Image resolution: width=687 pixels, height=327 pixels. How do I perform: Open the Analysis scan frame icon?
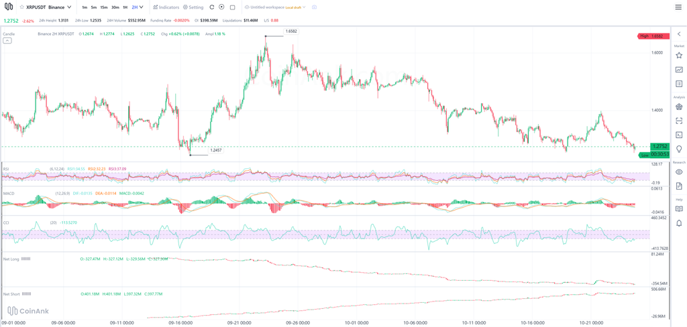[679, 121]
